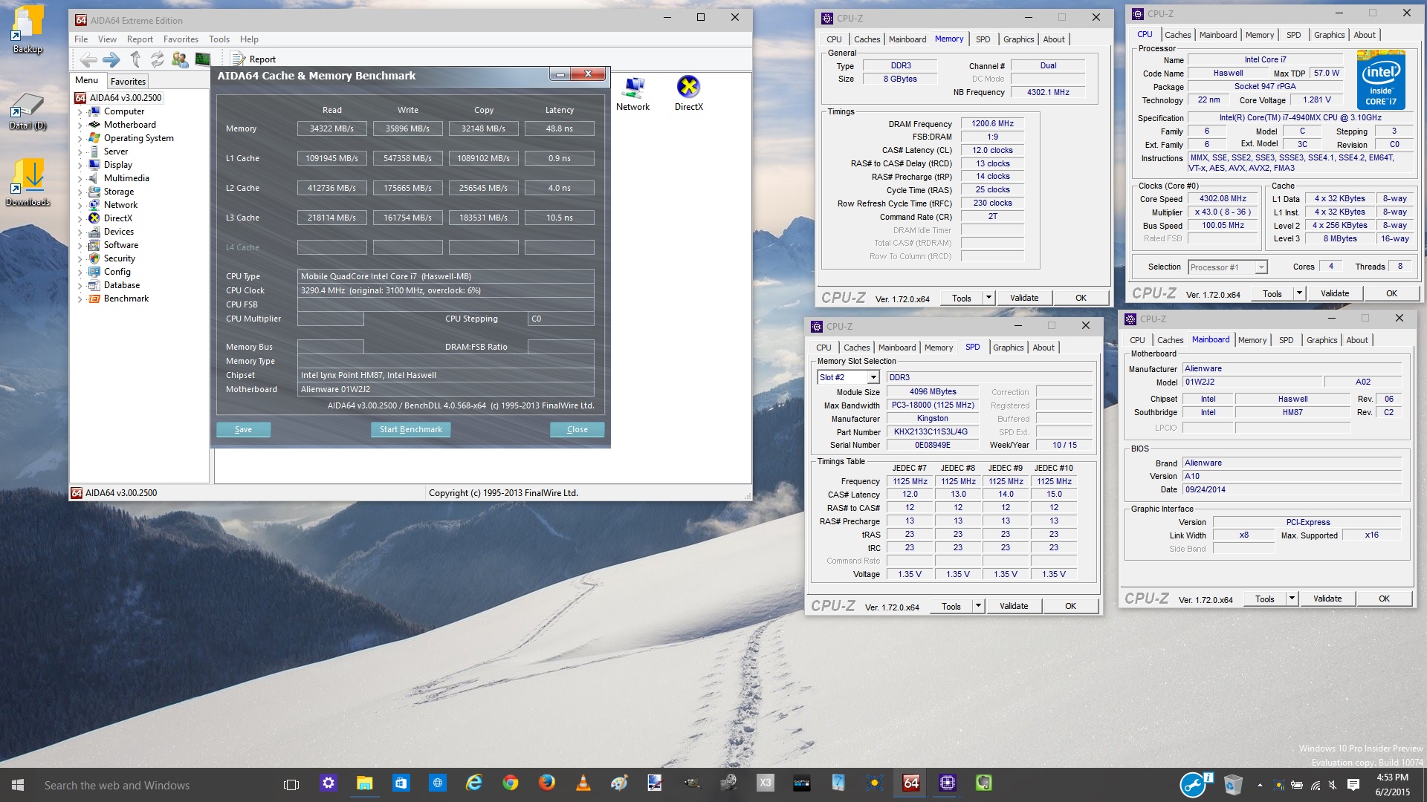This screenshot has height=802, width=1427.
Task: Open the Action Center notification tray icon
Action: (x=1353, y=785)
